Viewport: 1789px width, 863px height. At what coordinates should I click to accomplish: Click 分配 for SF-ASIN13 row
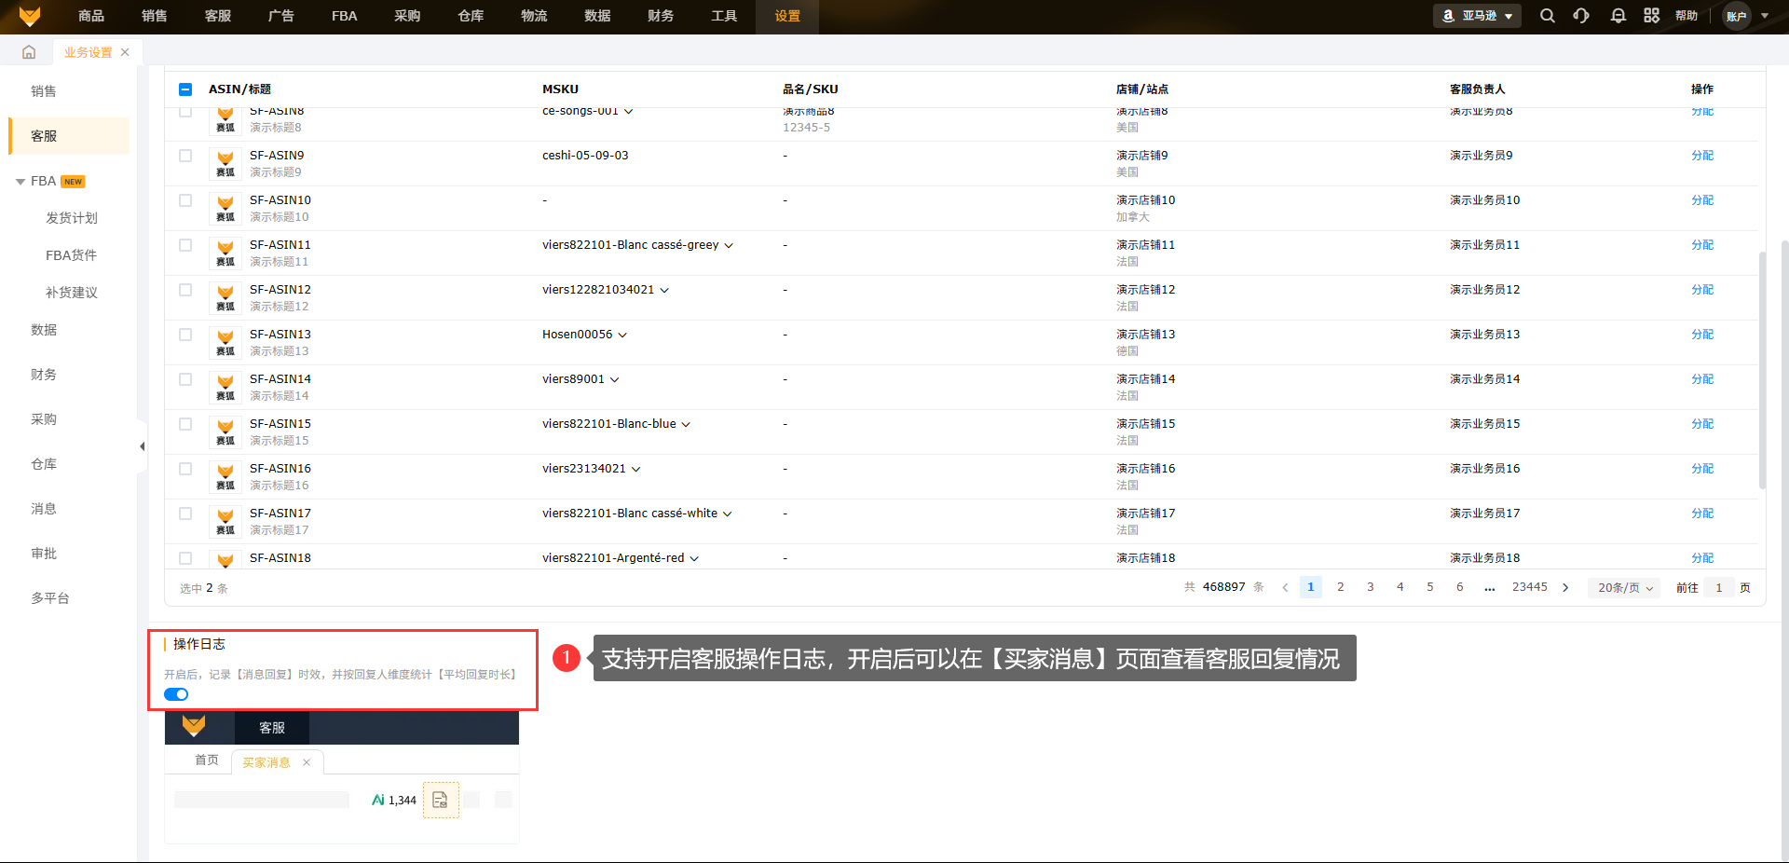pyautogui.click(x=1702, y=335)
